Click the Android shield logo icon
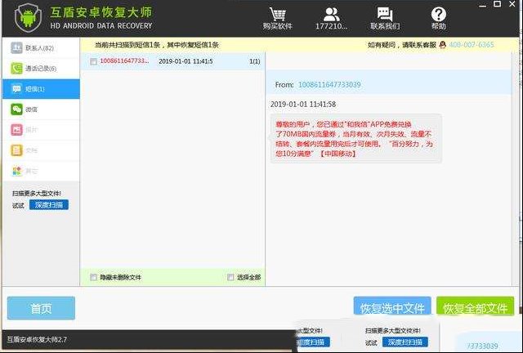This screenshot has height=353, width=523. pos(28,17)
